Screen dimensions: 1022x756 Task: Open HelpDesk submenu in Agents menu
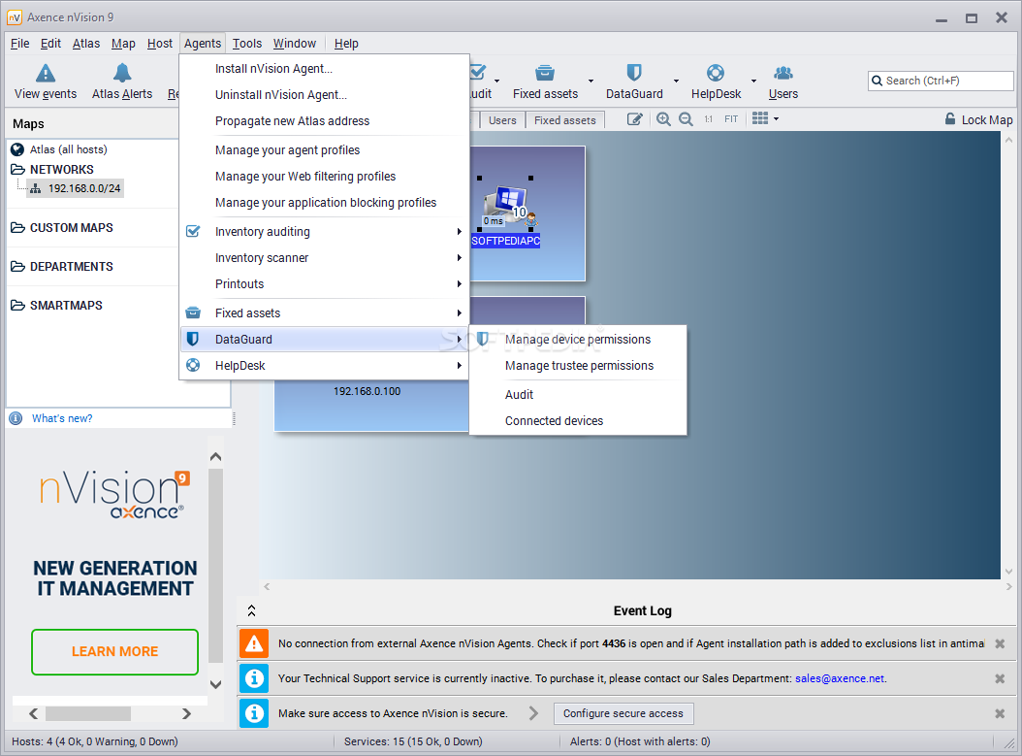point(324,365)
